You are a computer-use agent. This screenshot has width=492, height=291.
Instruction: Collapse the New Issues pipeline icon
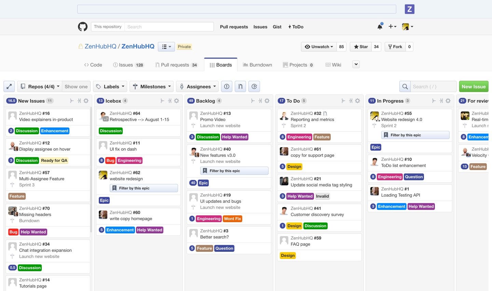[72, 101]
